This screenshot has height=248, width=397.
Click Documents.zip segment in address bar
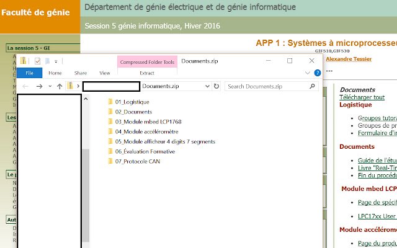tap(161, 86)
